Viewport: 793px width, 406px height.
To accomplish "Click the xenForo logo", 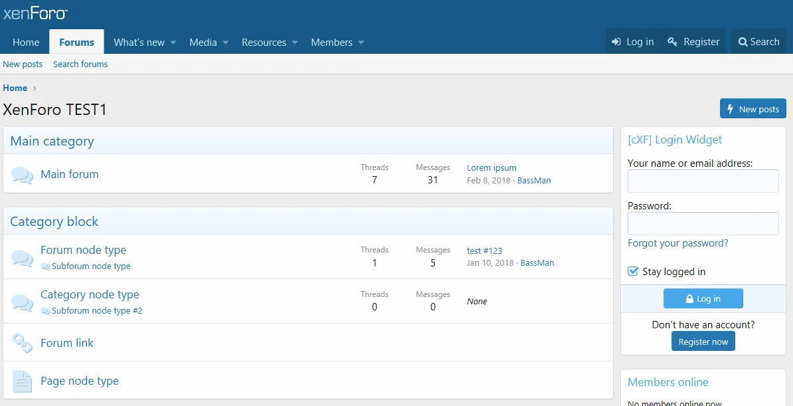I will pos(35,13).
